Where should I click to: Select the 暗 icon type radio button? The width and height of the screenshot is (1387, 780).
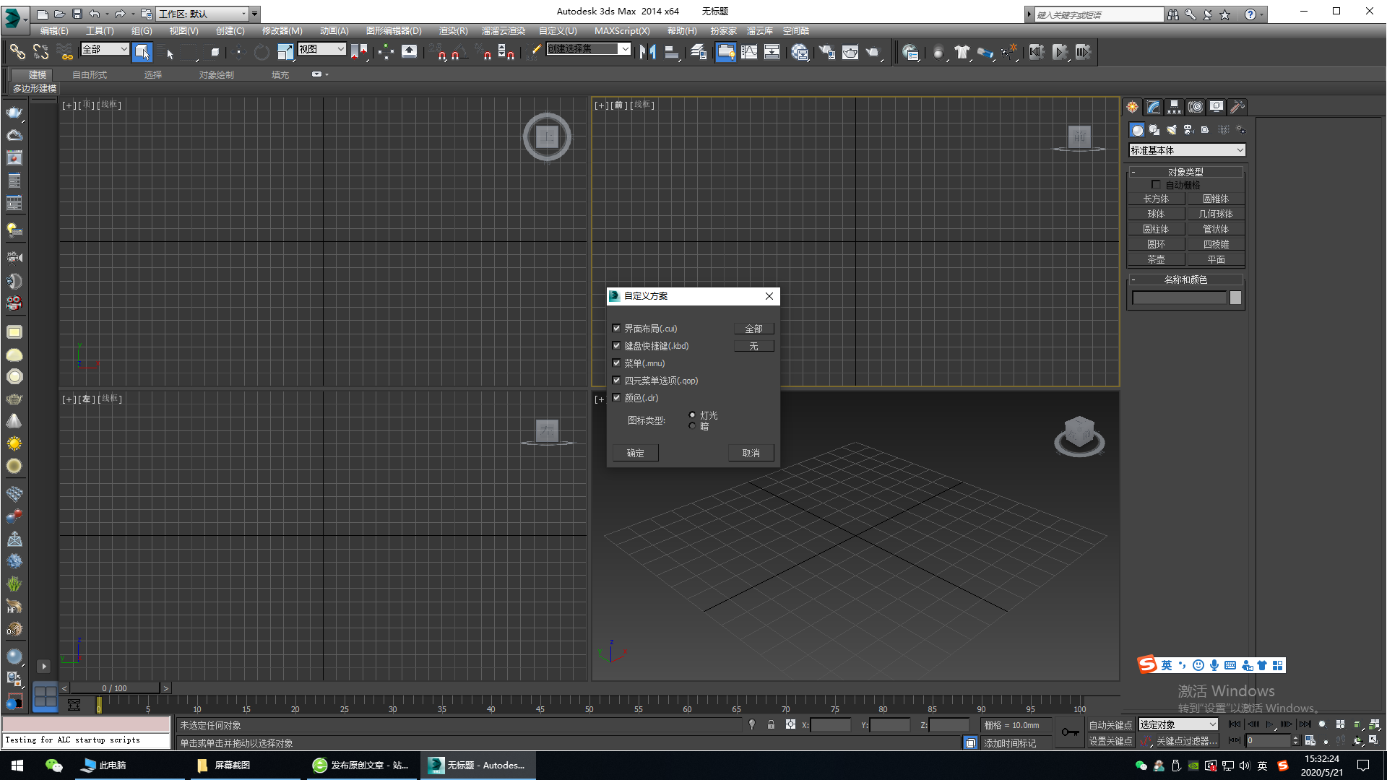coord(692,426)
